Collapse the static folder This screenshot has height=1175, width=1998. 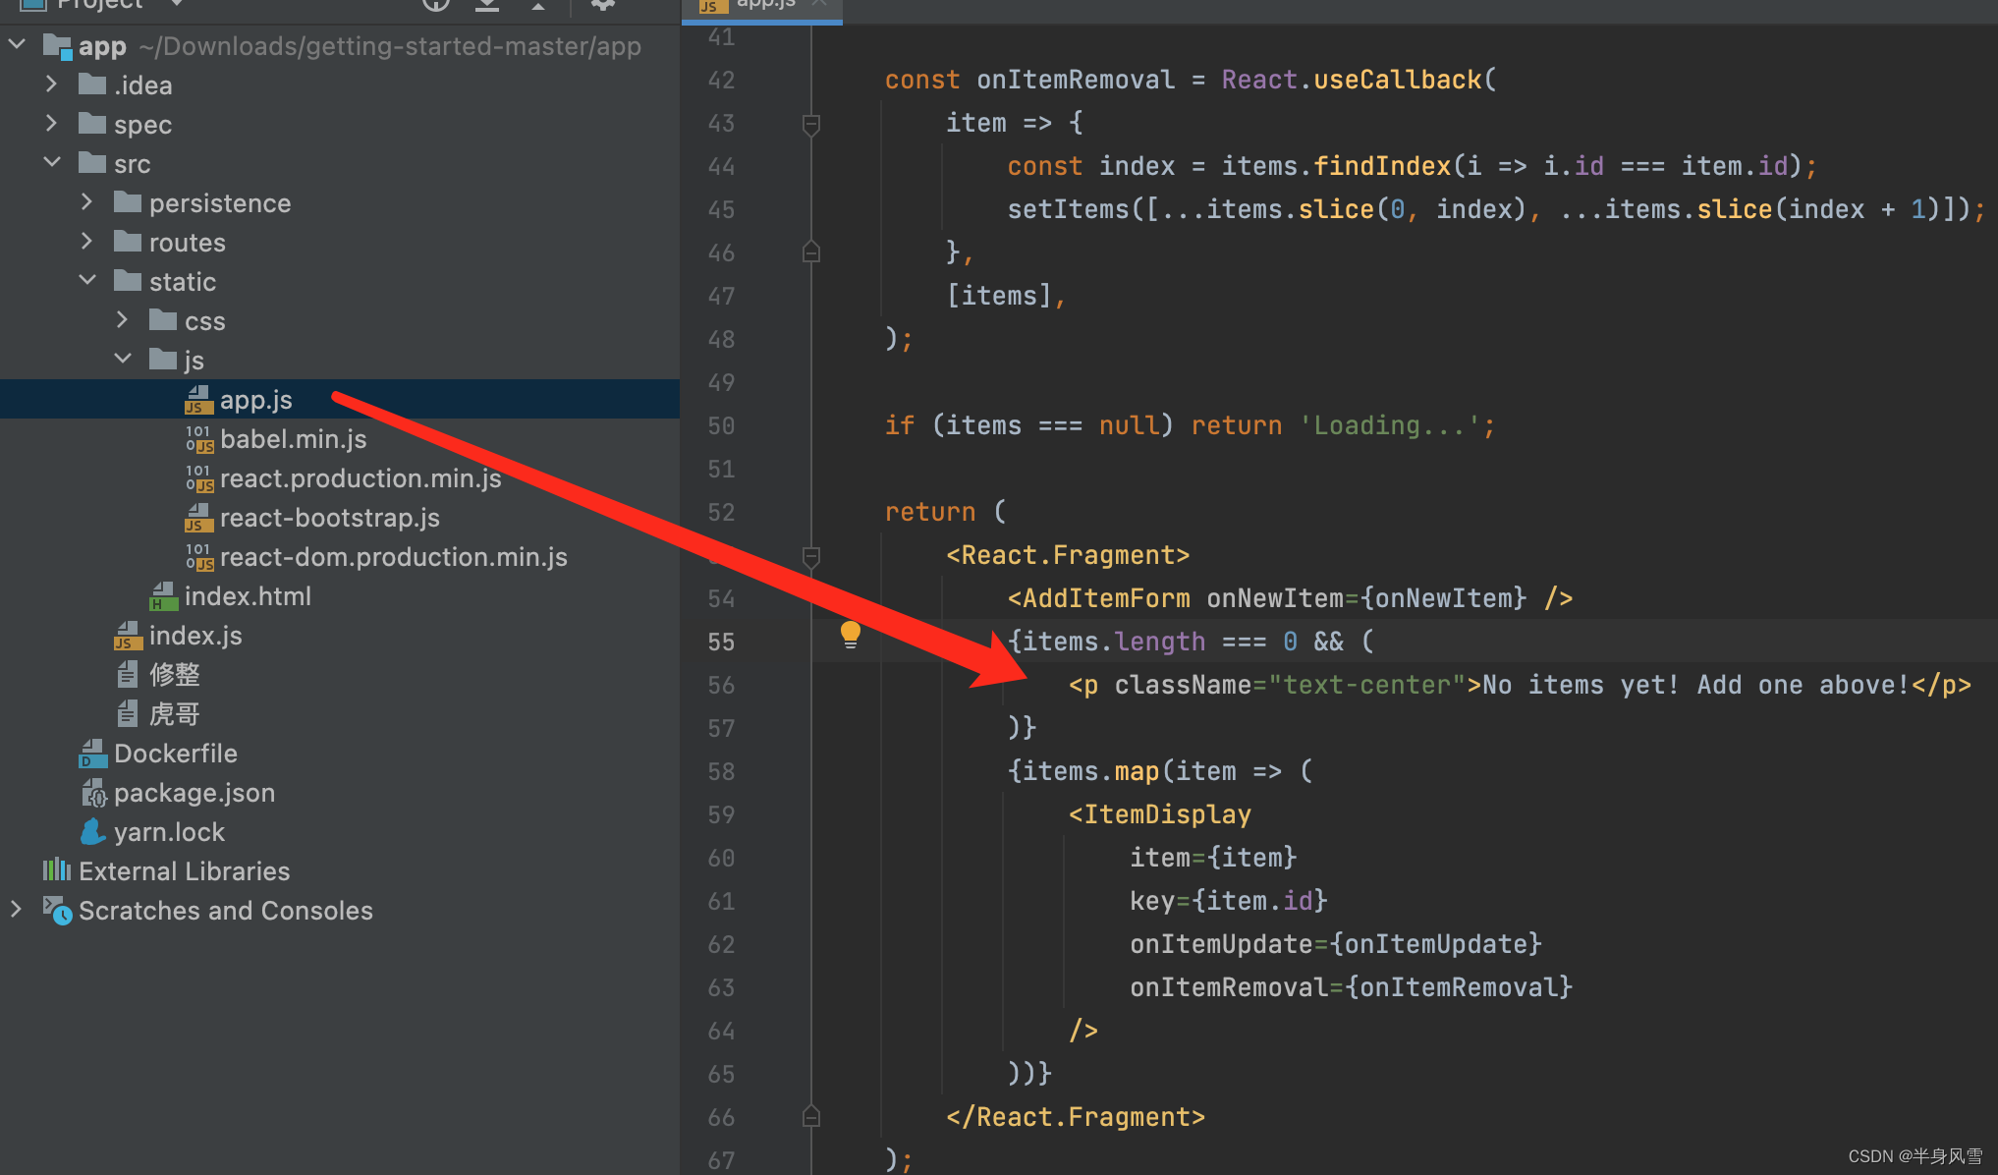point(87,281)
